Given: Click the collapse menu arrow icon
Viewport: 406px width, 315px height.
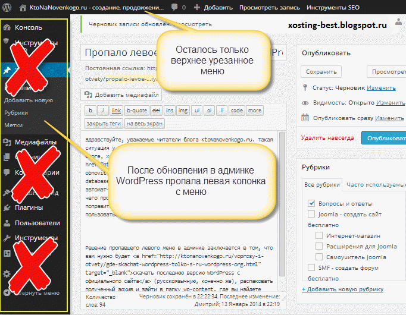Looking at the screenshot, I should tap(7, 293).
